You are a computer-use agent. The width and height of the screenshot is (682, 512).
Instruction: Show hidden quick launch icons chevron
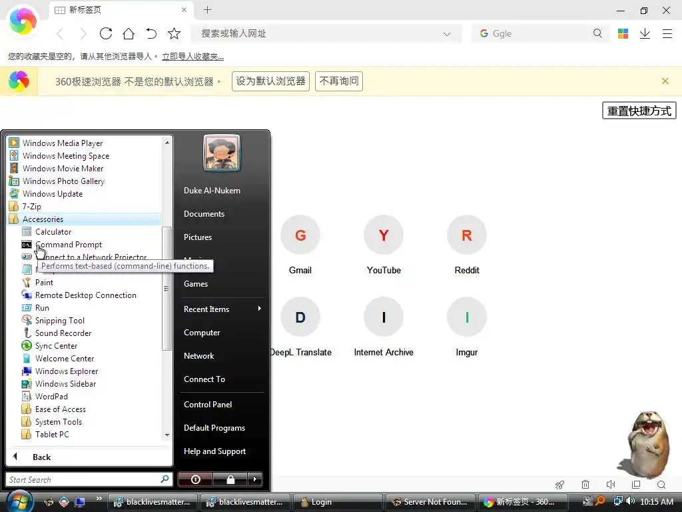[x=99, y=499]
